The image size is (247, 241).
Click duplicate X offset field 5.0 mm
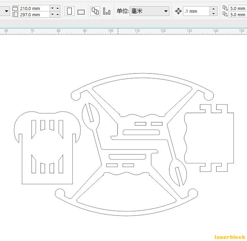(238, 8)
